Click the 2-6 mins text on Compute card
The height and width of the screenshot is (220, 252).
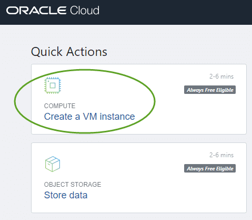point(221,76)
